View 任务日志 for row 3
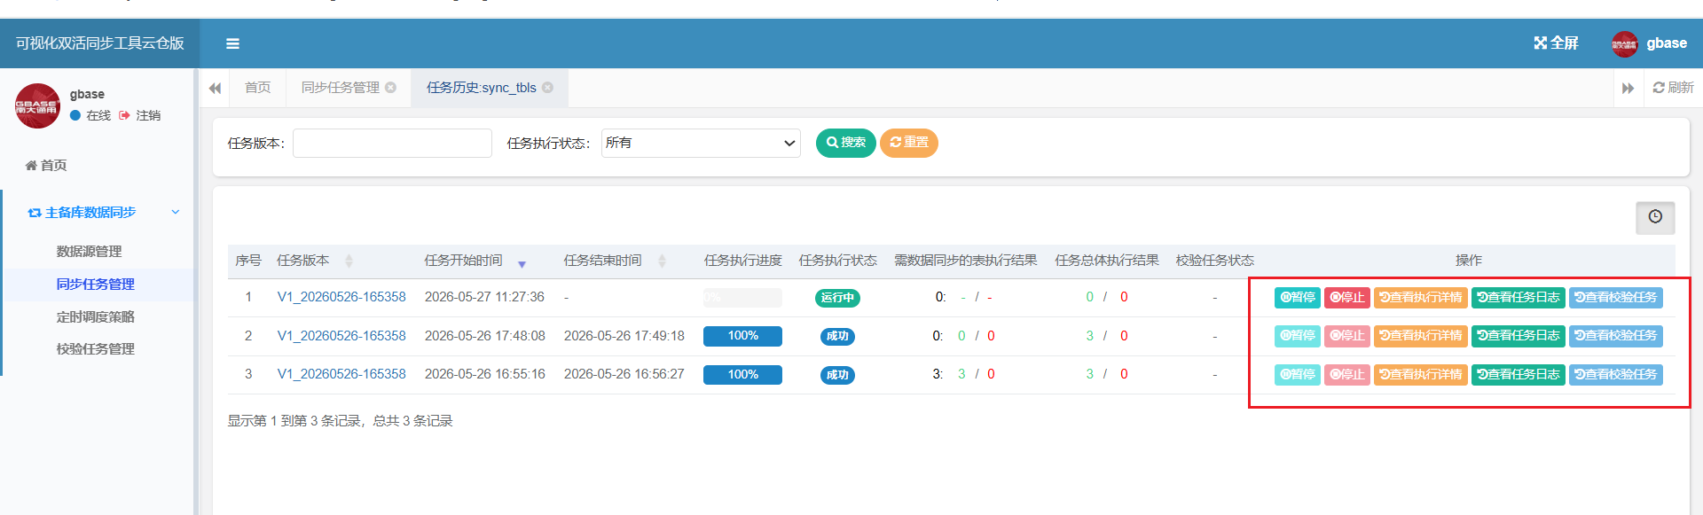The height and width of the screenshot is (515, 1703). click(1519, 375)
